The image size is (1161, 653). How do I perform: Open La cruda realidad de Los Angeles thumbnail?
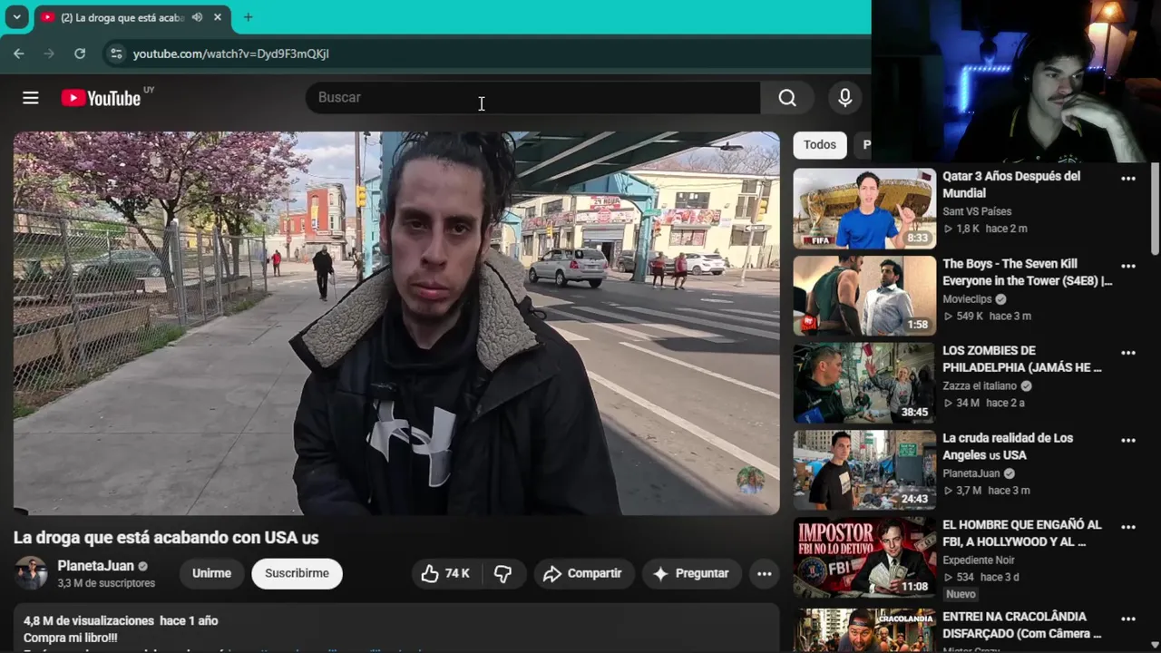click(x=864, y=470)
